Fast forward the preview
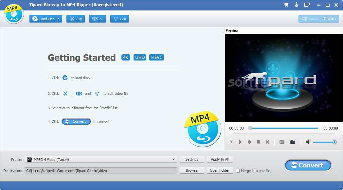This screenshot has width=343, height=190. point(249,142)
